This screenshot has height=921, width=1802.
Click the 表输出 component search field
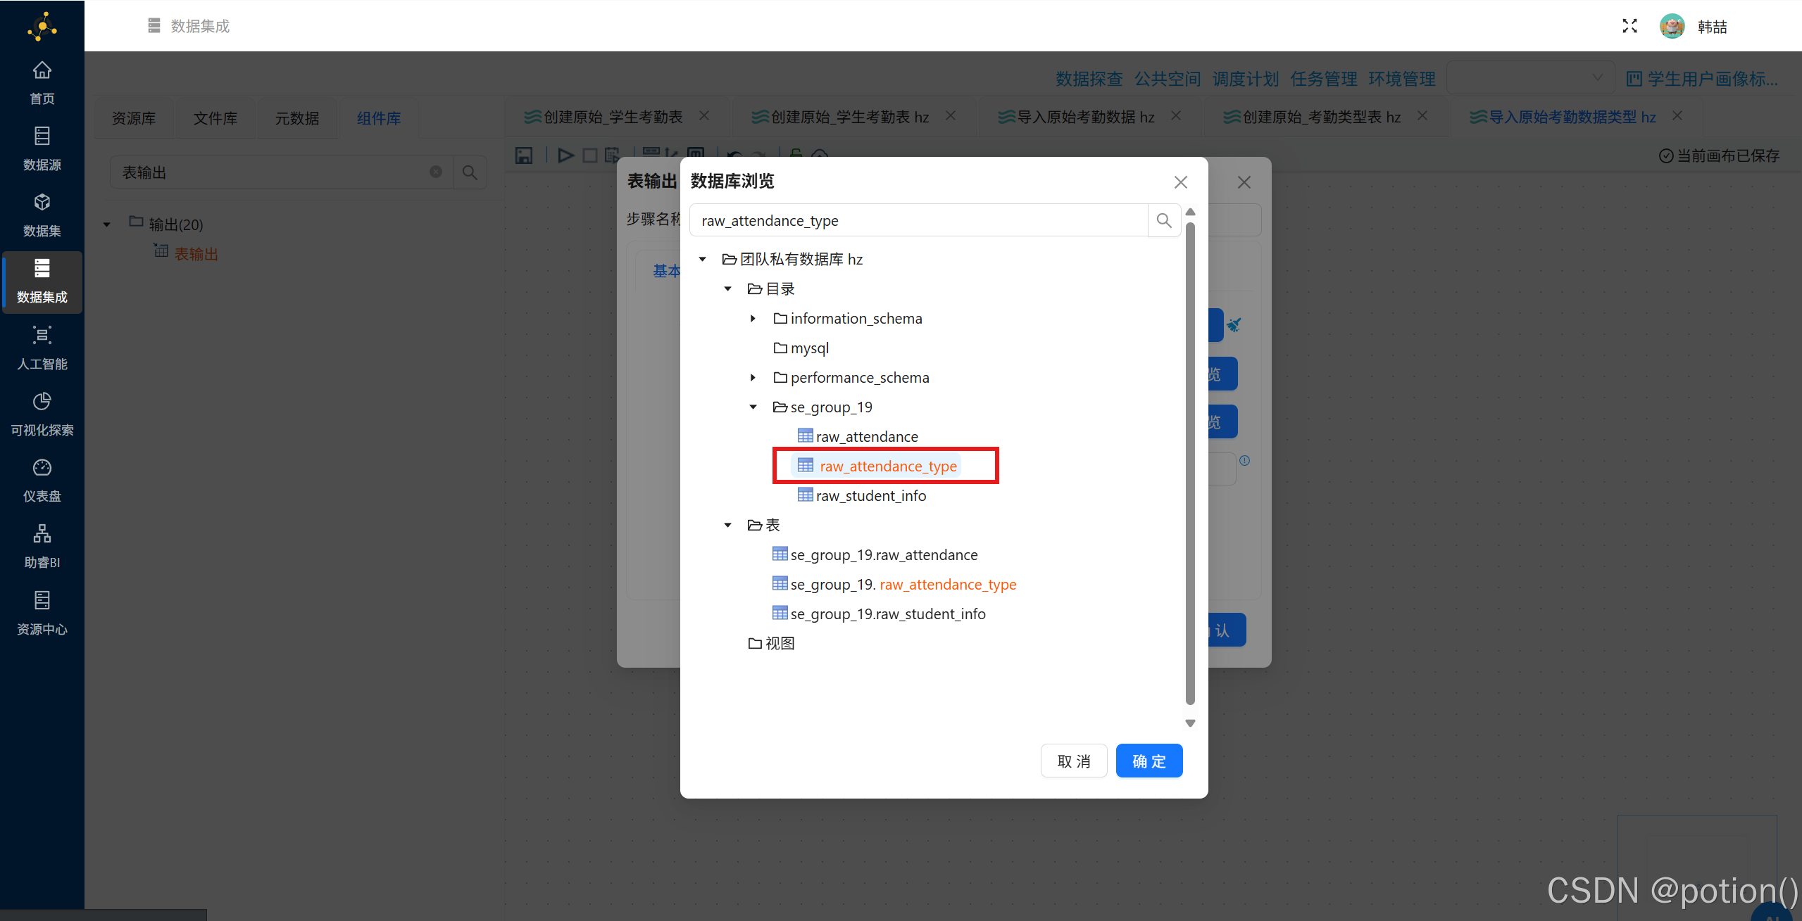[282, 172]
